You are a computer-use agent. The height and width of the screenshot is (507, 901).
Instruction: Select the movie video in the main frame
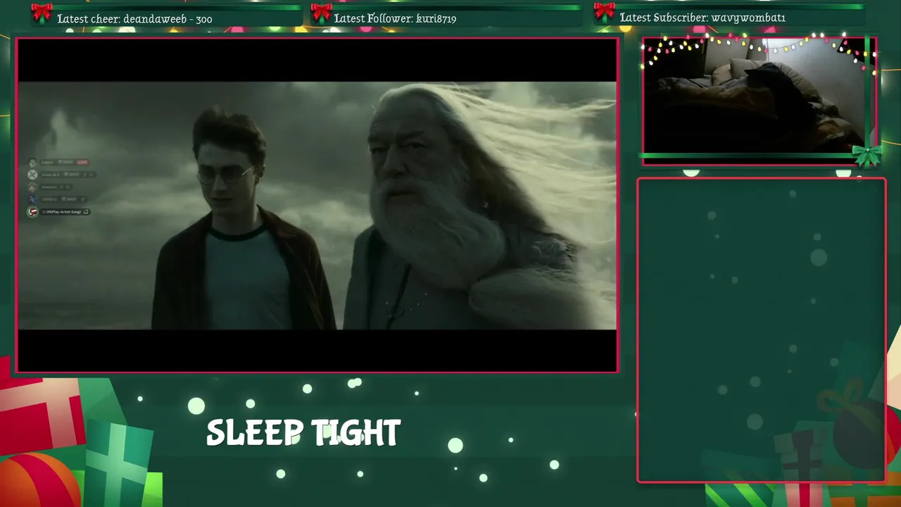point(317,206)
